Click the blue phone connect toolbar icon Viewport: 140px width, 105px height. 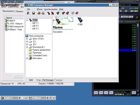[49, 13]
